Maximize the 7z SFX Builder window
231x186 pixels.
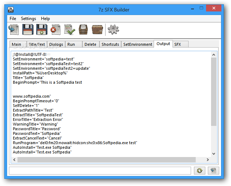click(201, 8)
